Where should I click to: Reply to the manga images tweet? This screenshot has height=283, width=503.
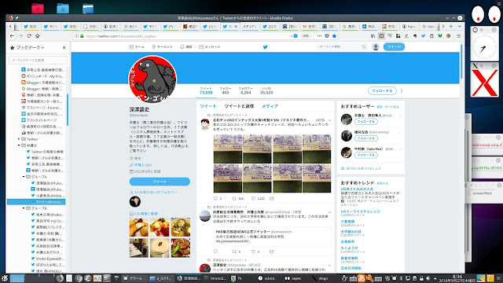point(215,199)
